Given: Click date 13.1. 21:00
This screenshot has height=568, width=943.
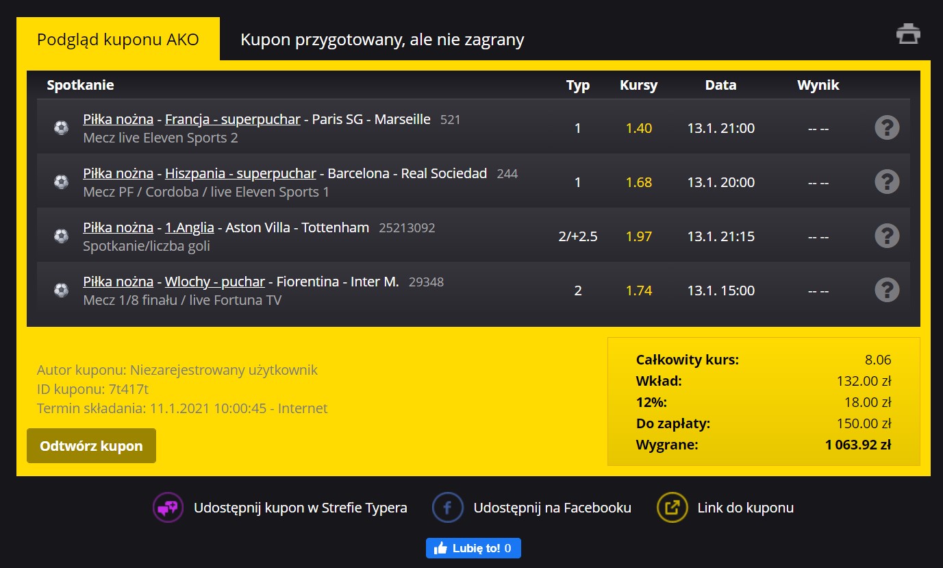Looking at the screenshot, I should tap(721, 128).
